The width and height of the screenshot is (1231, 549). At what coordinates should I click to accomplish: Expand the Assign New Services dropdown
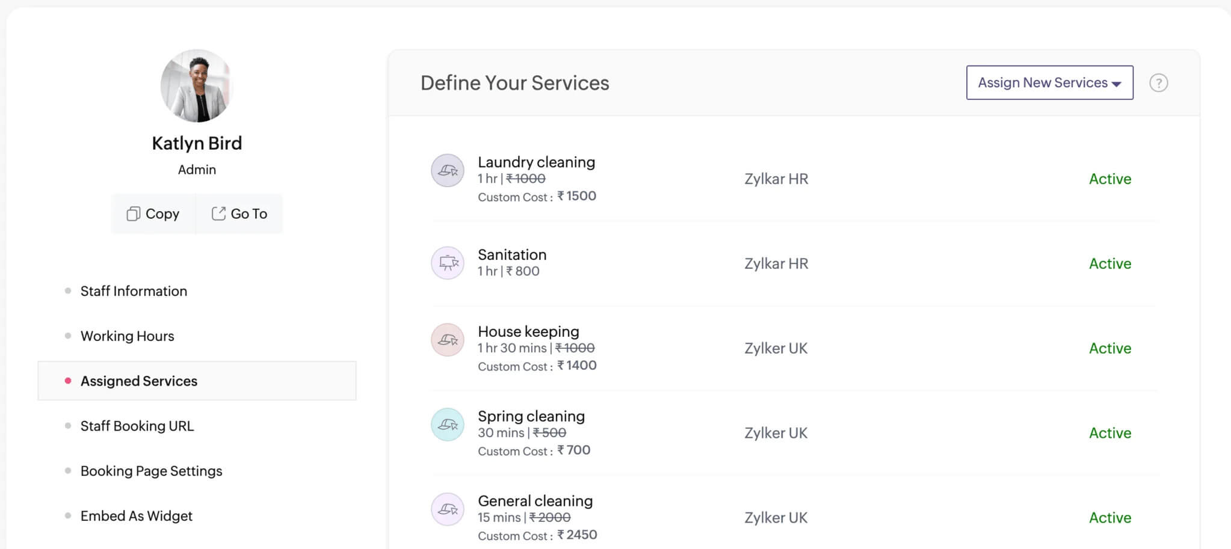pyautogui.click(x=1049, y=83)
